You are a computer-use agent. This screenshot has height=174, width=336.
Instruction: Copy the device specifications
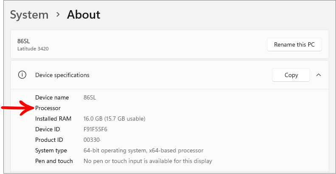[x=291, y=75]
